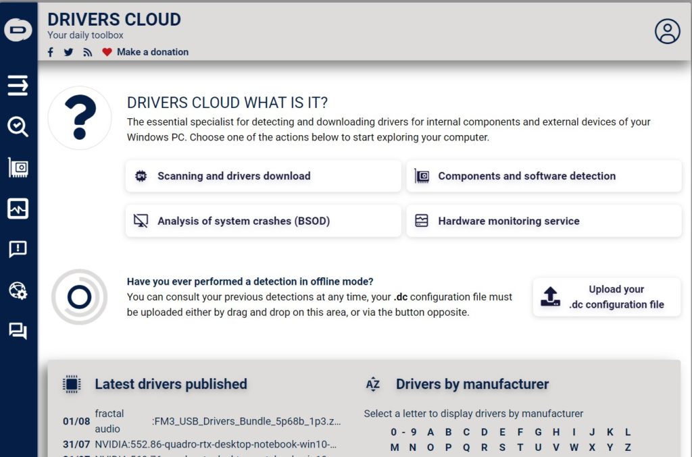This screenshot has width=692, height=457.
Task: Open the user account icon top right
Action: click(x=667, y=31)
